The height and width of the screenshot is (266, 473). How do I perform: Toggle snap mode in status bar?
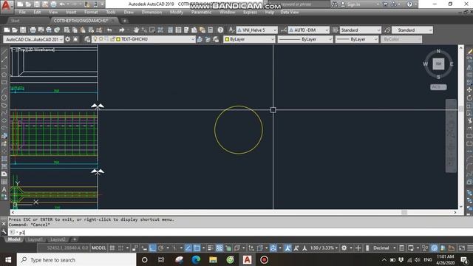coord(120,248)
